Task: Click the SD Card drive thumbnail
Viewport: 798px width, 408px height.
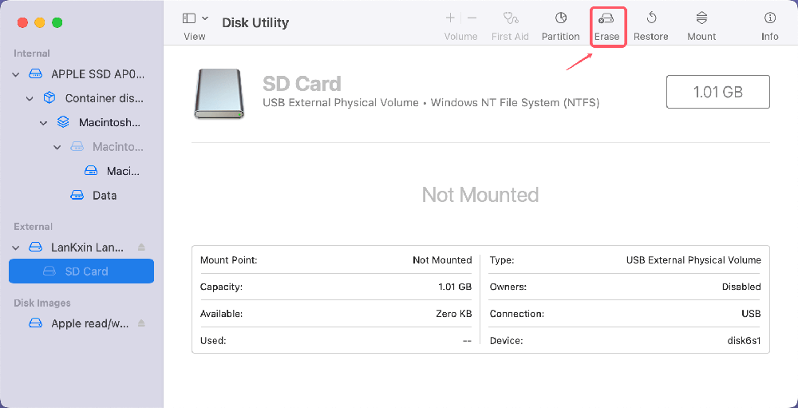Action: pyautogui.click(x=219, y=93)
